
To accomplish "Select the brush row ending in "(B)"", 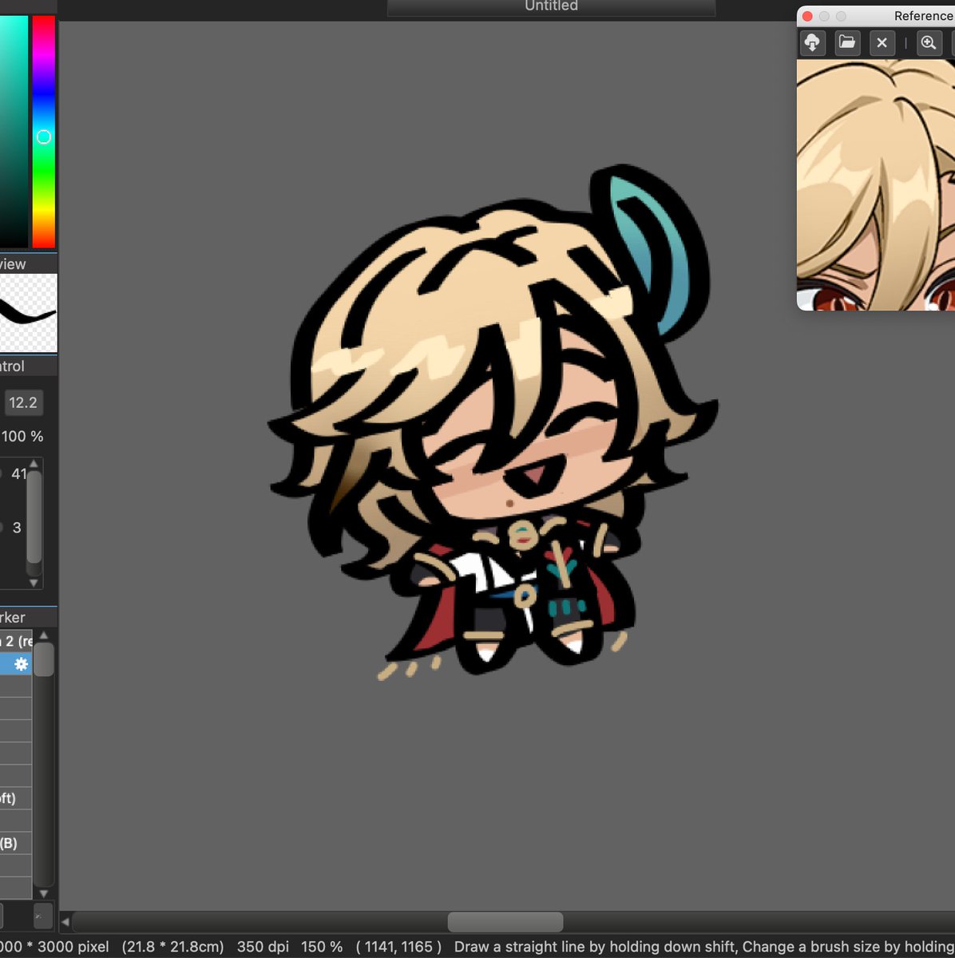I will coord(16,843).
